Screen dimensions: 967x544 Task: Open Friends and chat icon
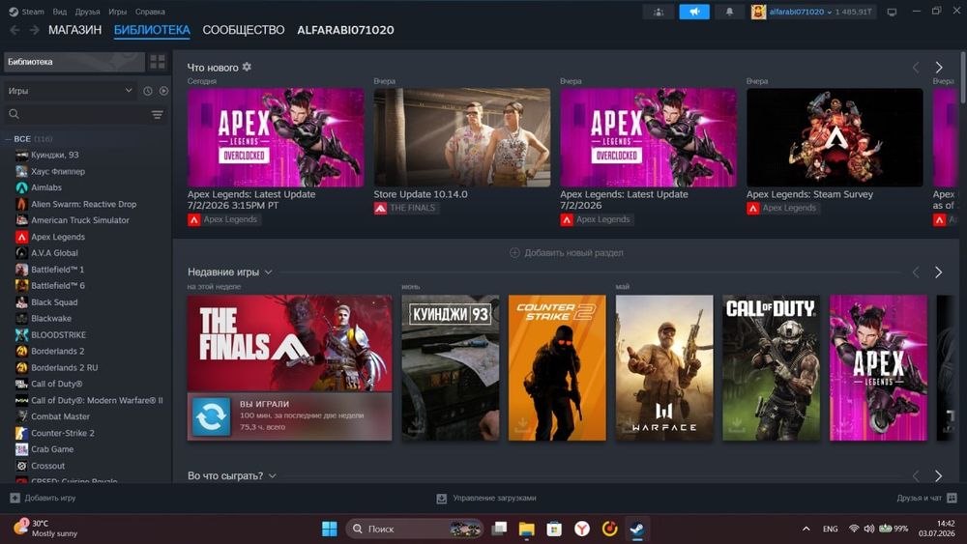952,498
